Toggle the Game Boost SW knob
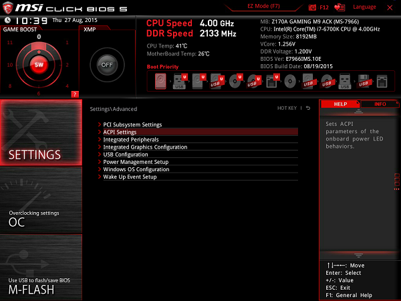Viewport: 401px width, 301px height. click(39, 65)
